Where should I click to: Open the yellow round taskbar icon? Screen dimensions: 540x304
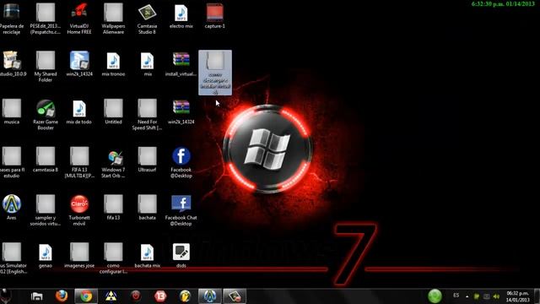tap(185, 296)
